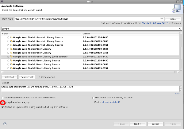This screenshot has width=184, height=129.
Task: Click version cell of User Library 2.0.4 row
Action: 95,49
